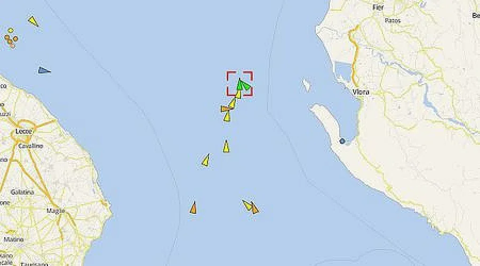This screenshot has width=480, height=266.
Task: Click the blue port marker south of Vlora bay
Action: pos(342,141)
